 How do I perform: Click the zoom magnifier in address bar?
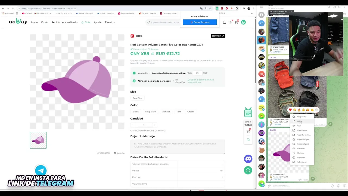206,8
